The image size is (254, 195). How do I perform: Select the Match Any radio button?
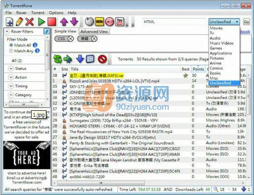(11, 51)
